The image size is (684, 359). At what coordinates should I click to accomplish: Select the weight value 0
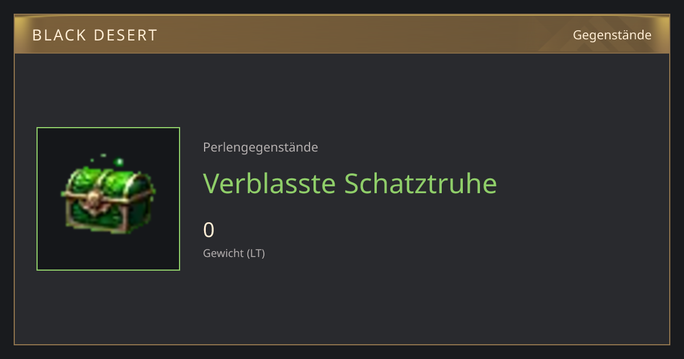pos(209,230)
